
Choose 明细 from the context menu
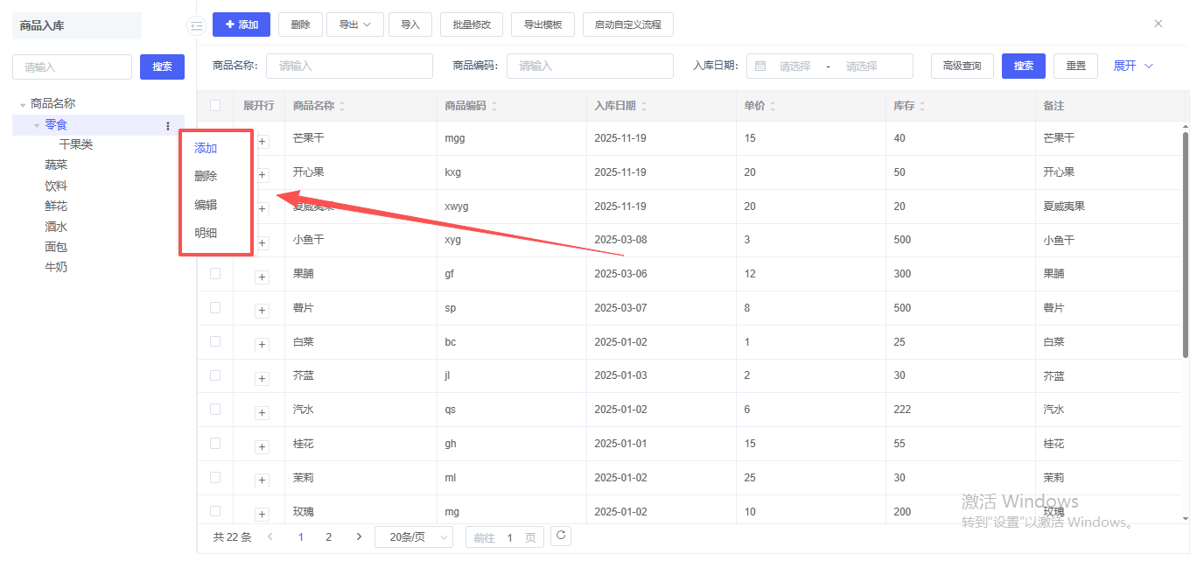pos(206,233)
